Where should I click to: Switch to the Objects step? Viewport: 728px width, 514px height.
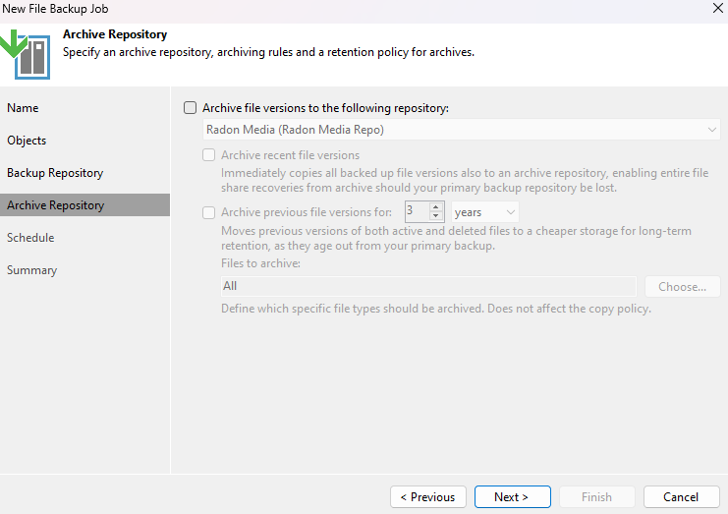[x=27, y=141]
